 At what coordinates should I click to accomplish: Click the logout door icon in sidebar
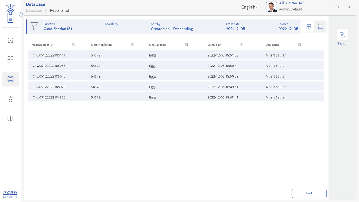click(x=10, y=118)
